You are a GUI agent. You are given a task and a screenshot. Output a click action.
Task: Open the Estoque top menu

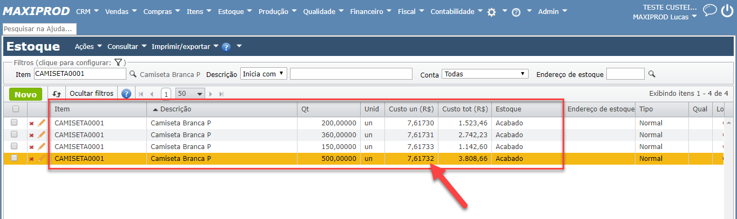(x=235, y=11)
